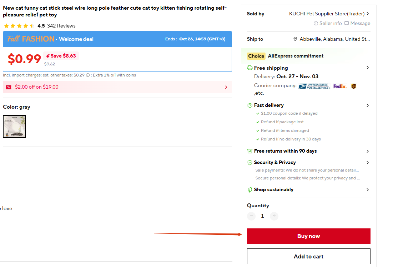Click the quantity value field

(x=262, y=216)
